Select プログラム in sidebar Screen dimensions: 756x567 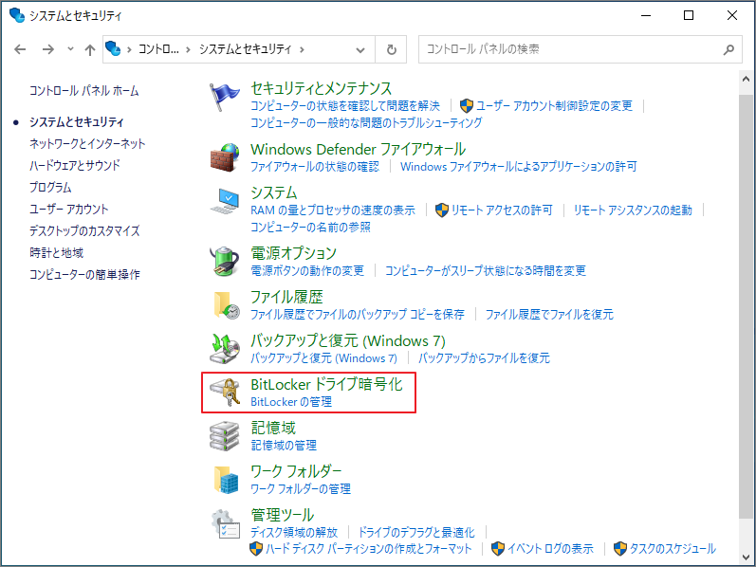(50, 187)
